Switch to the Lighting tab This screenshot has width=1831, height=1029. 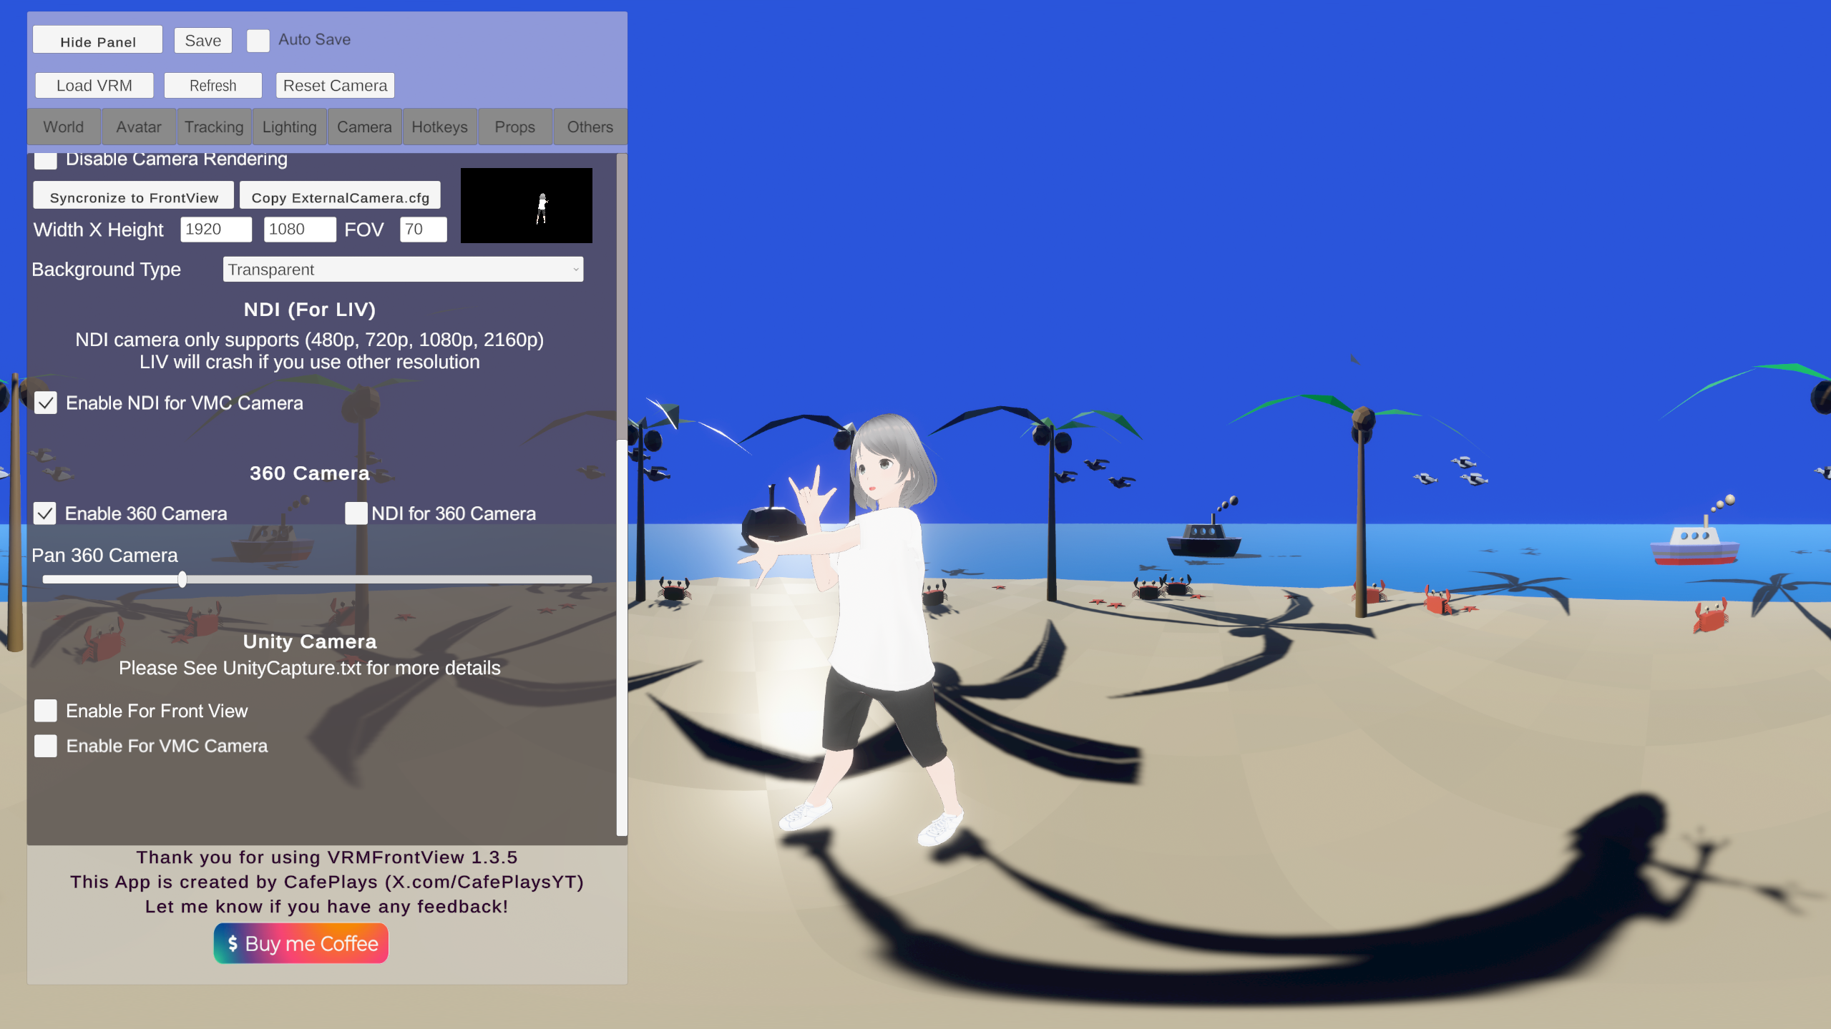pyautogui.click(x=289, y=127)
